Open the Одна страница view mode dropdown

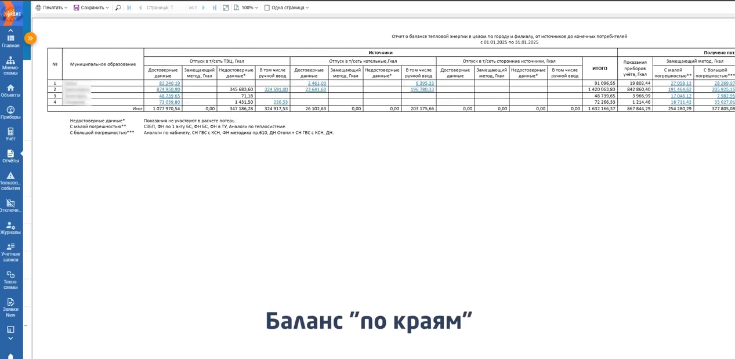click(x=287, y=8)
